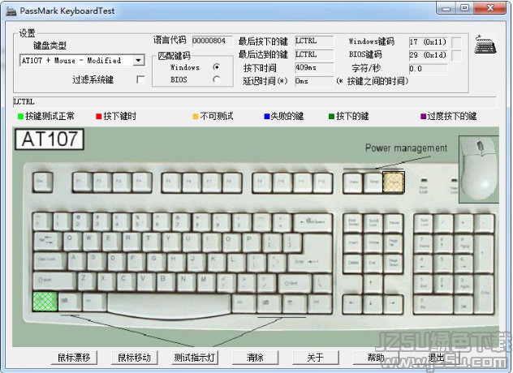Click the left Shift key on keyboard image
Image resolution: width=513 pixels, height=373 pixels.
54,281
